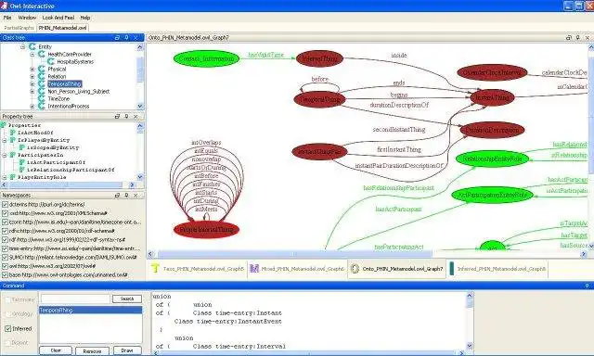Click the class icon next to Entity
The width and height of the screenshot is (594, 356).
32,46
